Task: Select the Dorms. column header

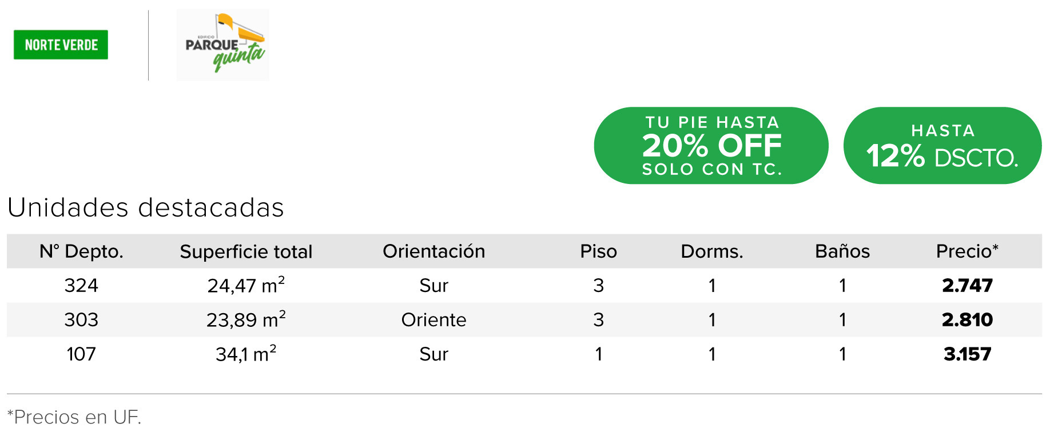Action: 712,251
